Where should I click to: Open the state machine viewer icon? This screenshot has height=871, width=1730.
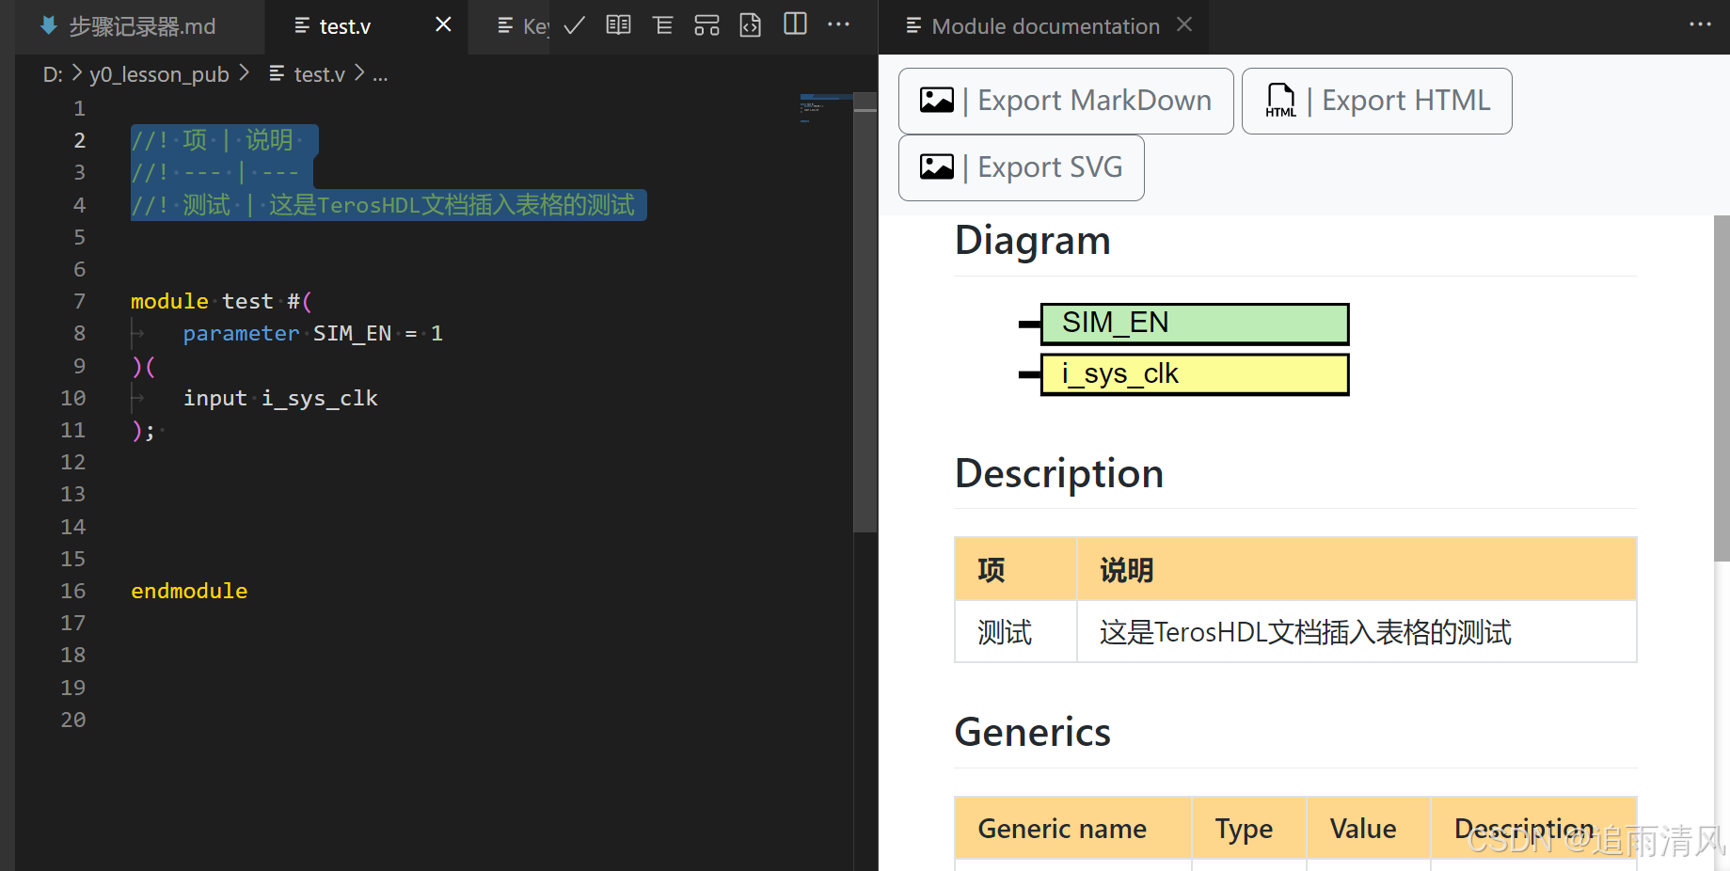pos(662,25)
